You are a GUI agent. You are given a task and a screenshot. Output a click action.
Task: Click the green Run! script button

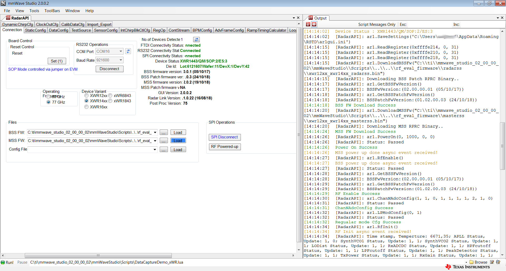pyautogui.click(x=7, y=262)
